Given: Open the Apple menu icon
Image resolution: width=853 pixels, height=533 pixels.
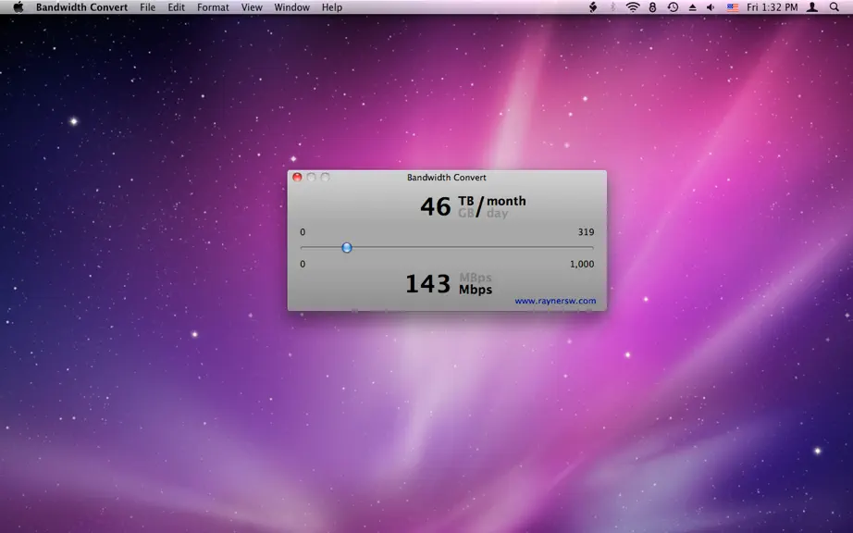Looking at the screenshot, I should 19,7.
